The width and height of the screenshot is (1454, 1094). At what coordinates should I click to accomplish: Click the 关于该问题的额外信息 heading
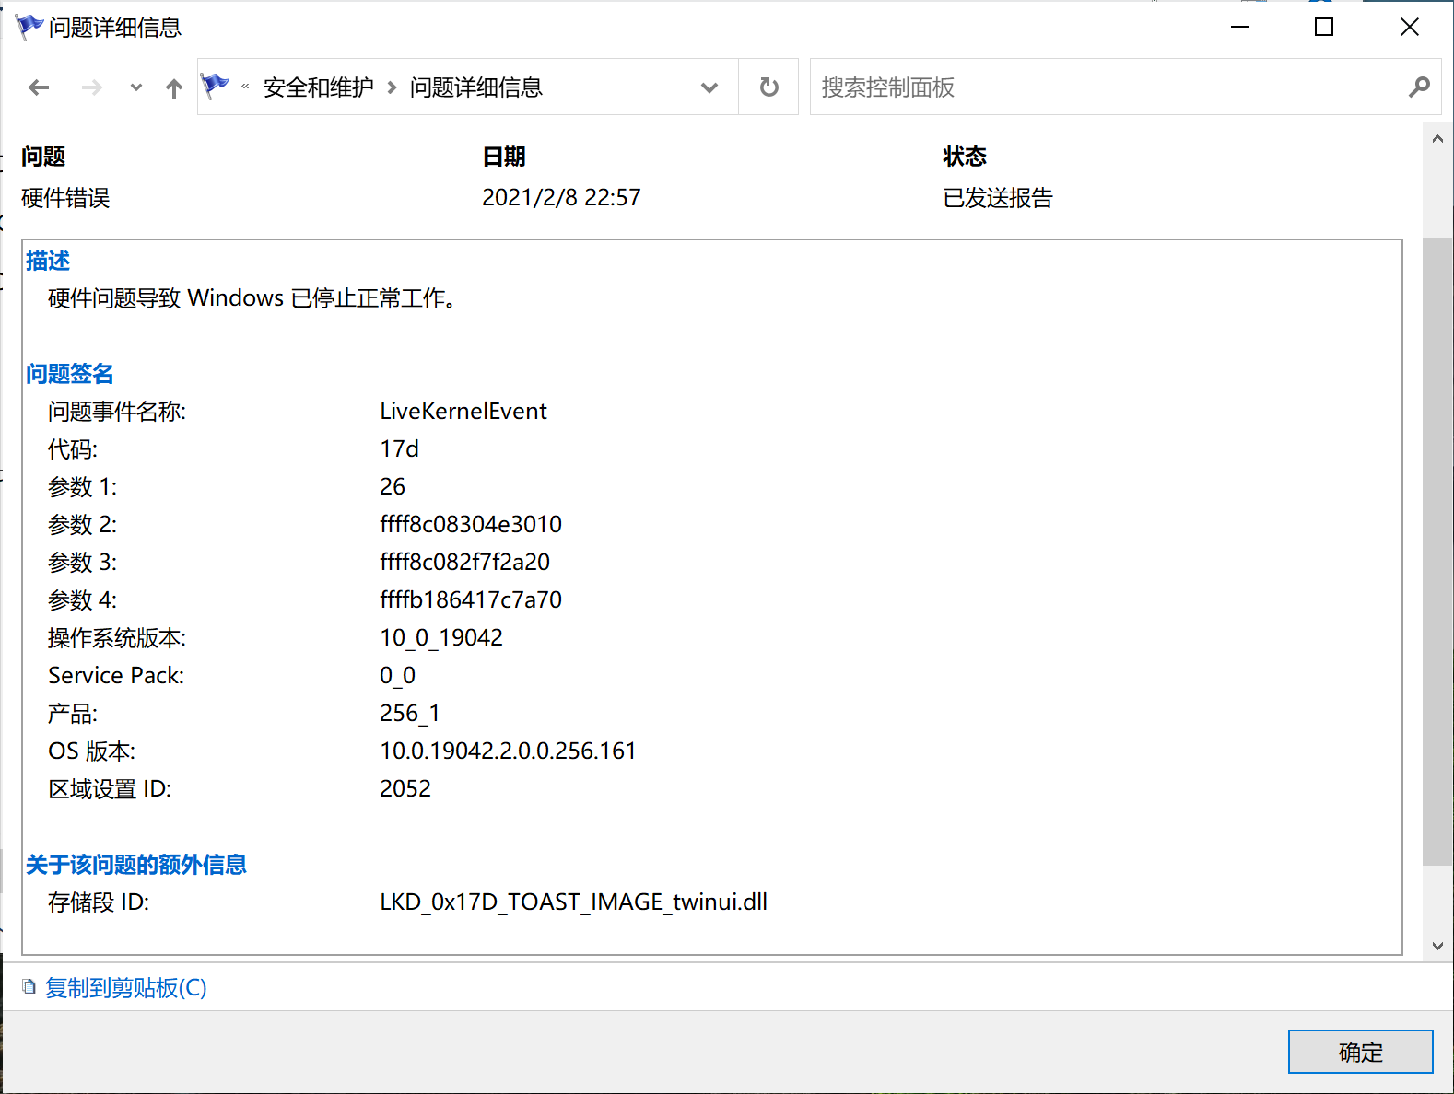tap(136, 865)
